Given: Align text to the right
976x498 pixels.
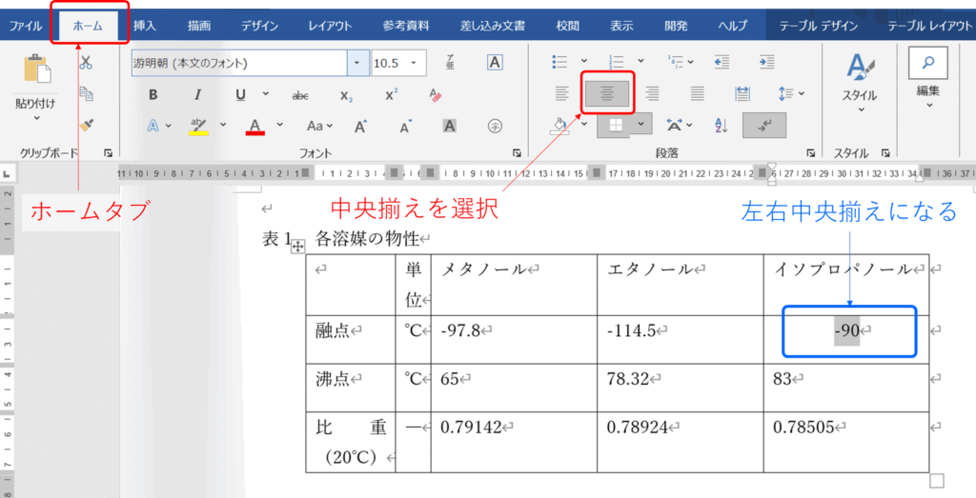Looking at the screenshot, I should [x=653, y=93].
